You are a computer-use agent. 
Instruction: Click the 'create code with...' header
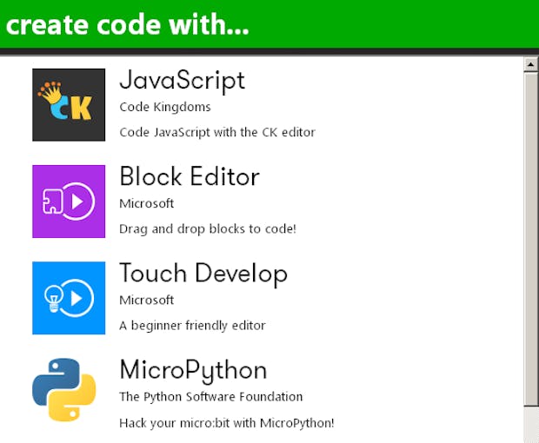[x=127, y=25]
